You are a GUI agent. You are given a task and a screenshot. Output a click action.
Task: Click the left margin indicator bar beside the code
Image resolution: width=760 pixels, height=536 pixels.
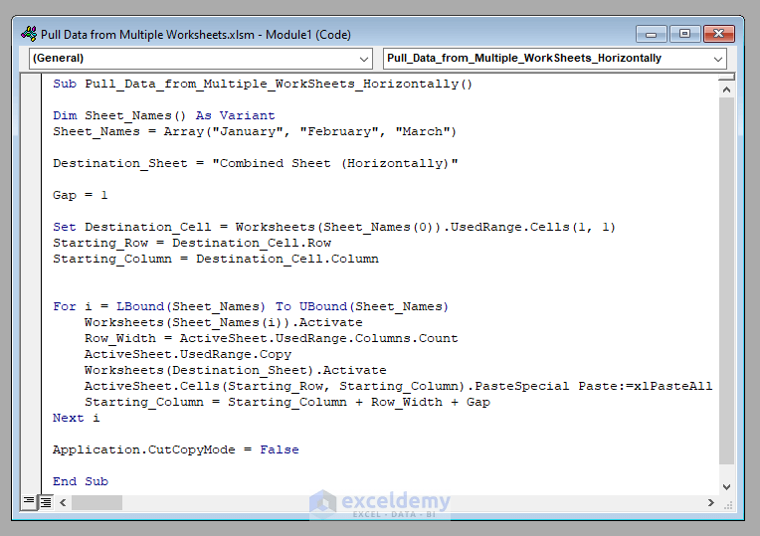pyautogui.click(x=32, y=284)
